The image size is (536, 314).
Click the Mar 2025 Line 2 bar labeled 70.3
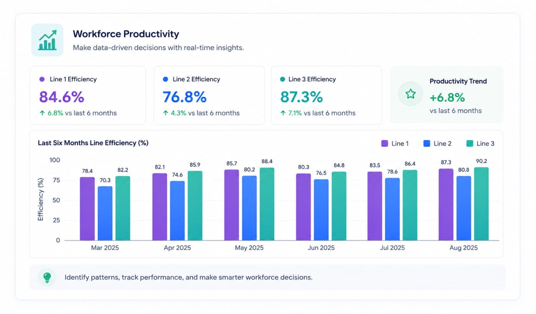105,213
